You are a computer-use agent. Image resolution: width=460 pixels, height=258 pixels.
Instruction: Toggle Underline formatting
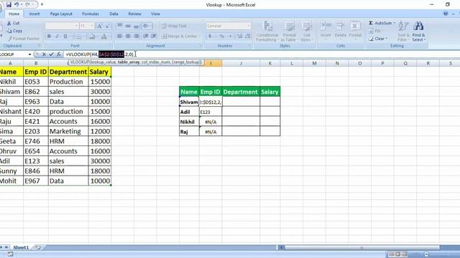65,37
